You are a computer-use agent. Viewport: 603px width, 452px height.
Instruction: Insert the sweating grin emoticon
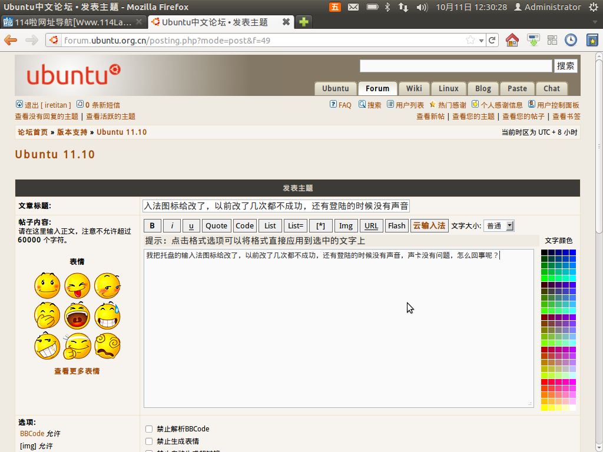107,315
